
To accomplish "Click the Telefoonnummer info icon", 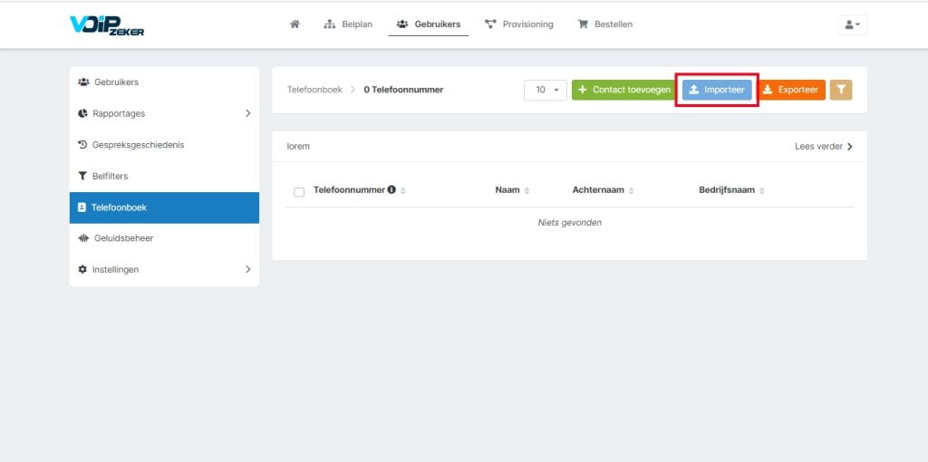I will tap(391, 190).
